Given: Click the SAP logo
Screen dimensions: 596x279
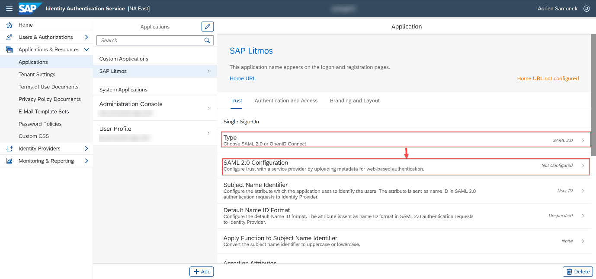Looking at the screenshot, I should pos(30,8).
